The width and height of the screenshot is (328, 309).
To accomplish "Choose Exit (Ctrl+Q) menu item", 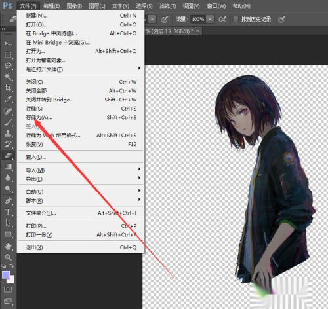I will (81, 247).
